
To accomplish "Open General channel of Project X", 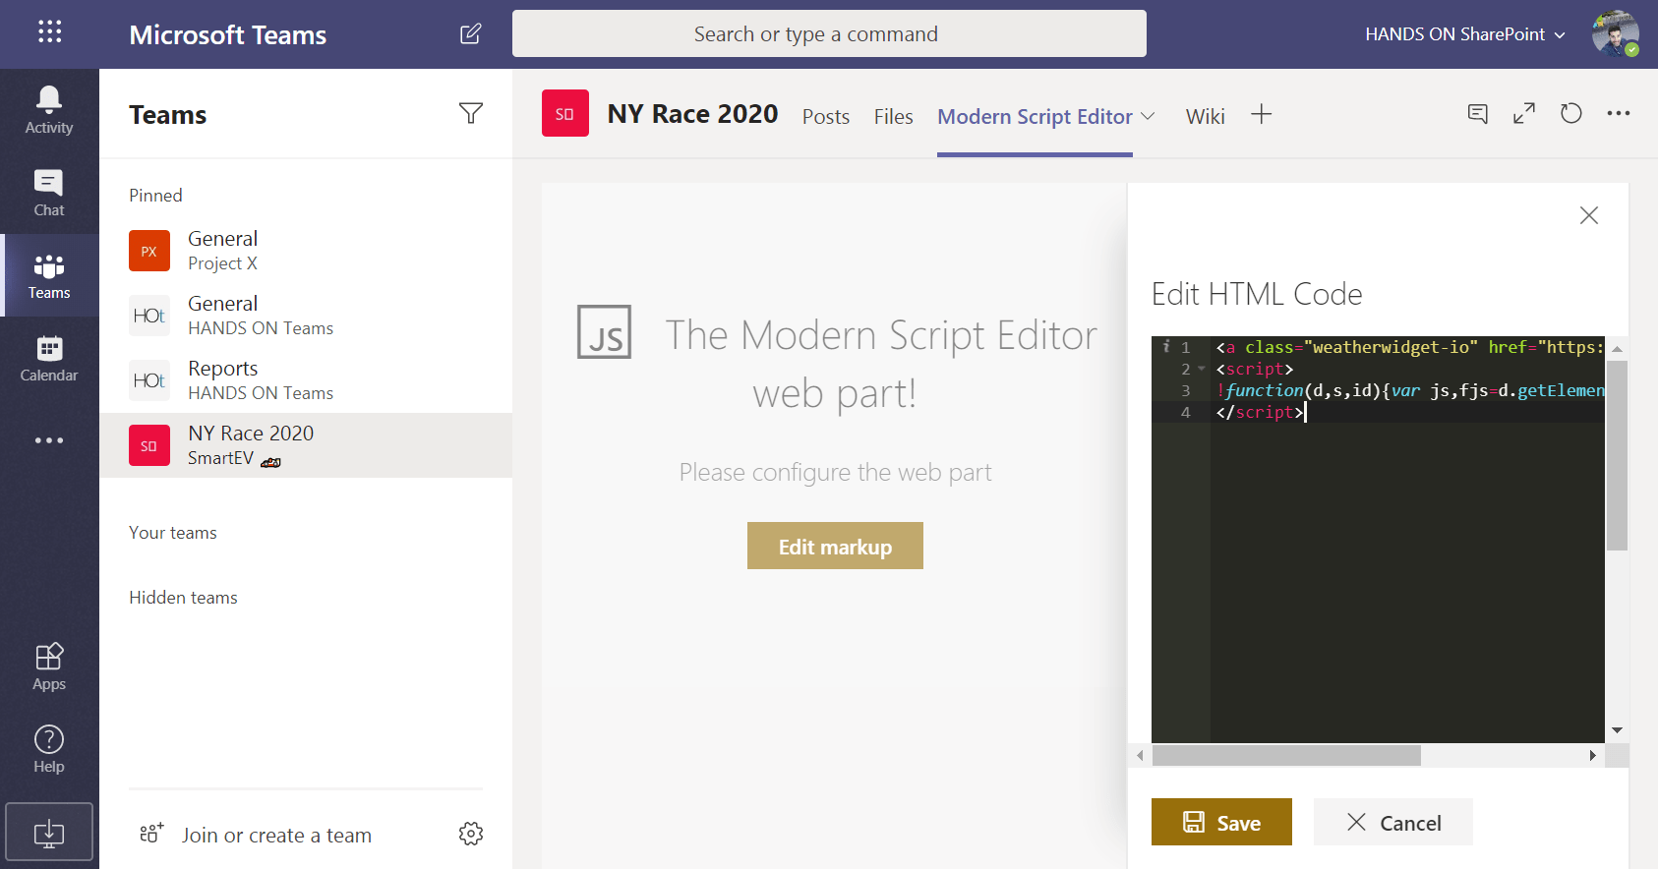I will point(306,251).
